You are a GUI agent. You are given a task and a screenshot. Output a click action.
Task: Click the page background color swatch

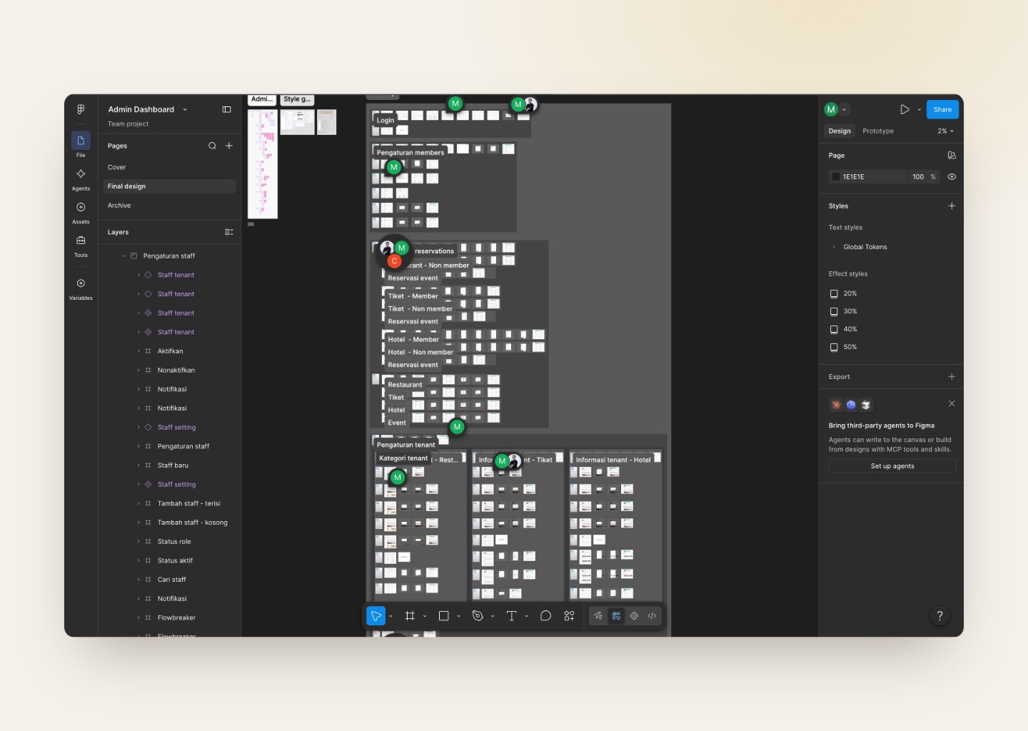(x=836, y=177)
